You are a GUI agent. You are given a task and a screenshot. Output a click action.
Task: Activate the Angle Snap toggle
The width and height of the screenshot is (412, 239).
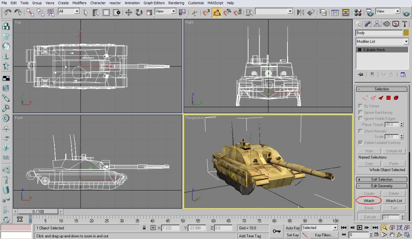[217, 12]
